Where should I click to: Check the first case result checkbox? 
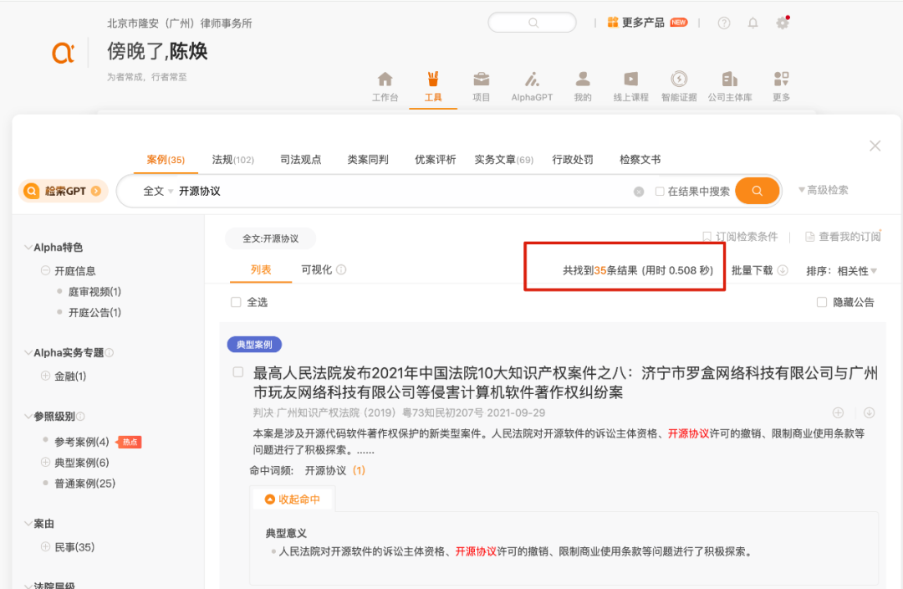(237, 372)
